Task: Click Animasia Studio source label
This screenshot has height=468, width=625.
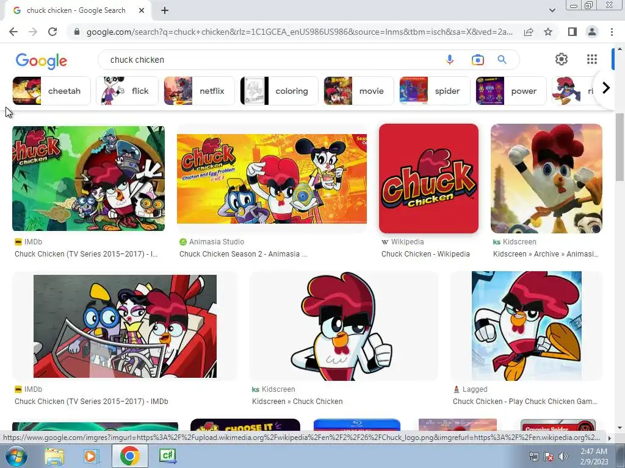Action: (x=217, y=241)
